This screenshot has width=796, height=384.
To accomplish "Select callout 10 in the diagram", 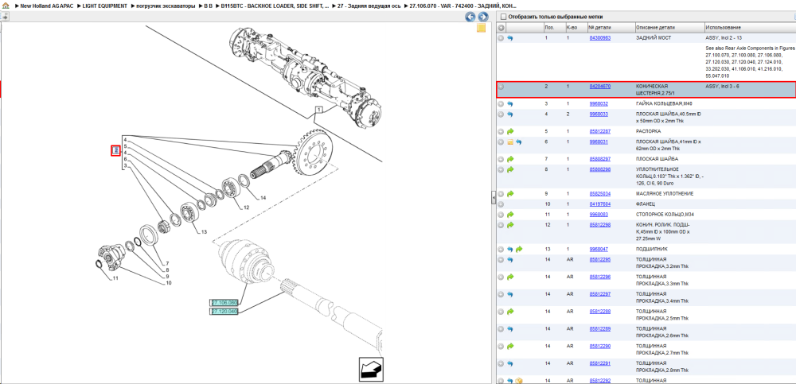I will (169, 283).
